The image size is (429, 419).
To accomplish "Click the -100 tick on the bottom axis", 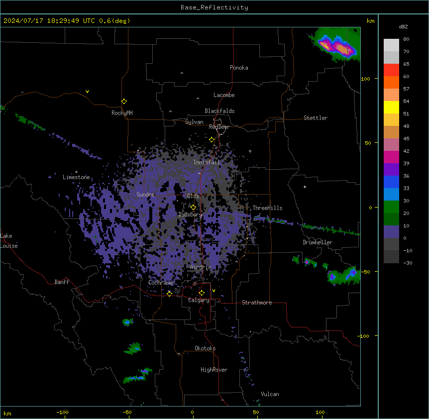I will pos(62,412).
